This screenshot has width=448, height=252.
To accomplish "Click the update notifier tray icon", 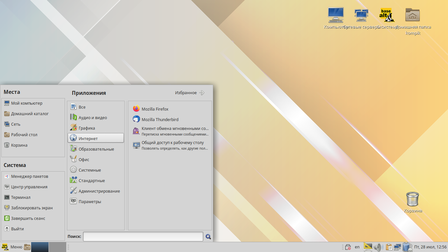I will pos(348,247).
